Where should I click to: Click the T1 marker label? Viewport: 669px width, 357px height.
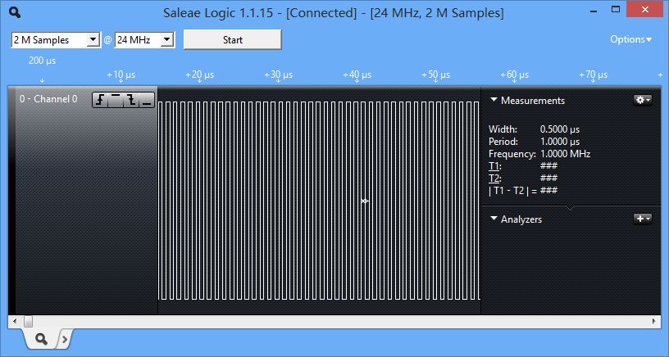tap(494, 166)
